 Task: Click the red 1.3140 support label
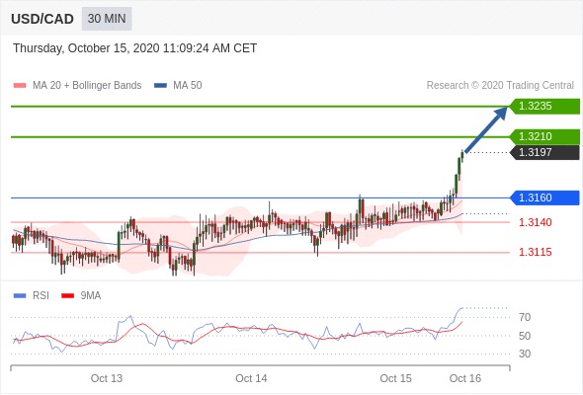[x=535, y=222]
